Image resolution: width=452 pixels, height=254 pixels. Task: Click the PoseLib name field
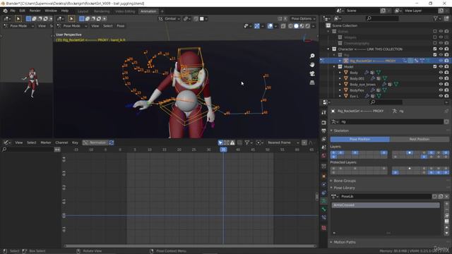coord(386,196)
